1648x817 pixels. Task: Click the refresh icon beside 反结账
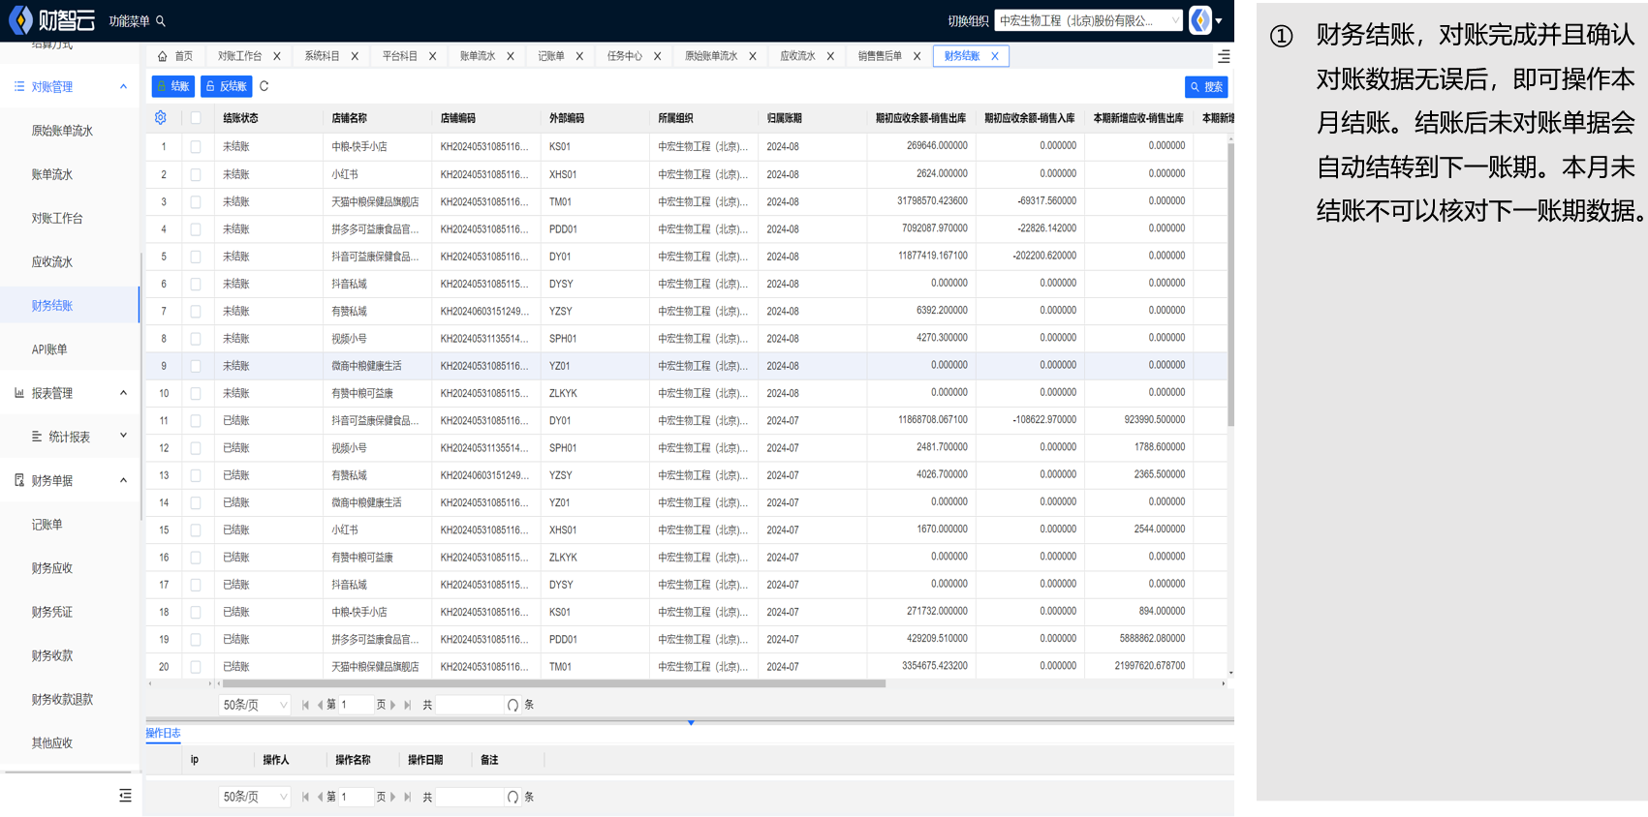click(264, 86)
